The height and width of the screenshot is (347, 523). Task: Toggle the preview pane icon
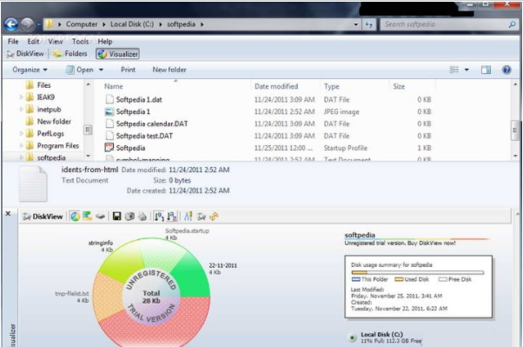(x=486, y=70)
